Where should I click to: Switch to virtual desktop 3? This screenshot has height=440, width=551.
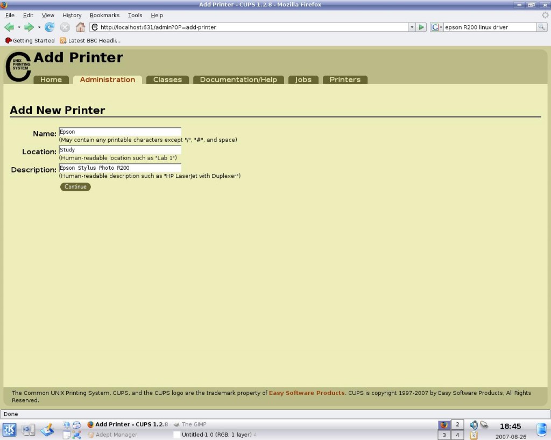(444, 435)
